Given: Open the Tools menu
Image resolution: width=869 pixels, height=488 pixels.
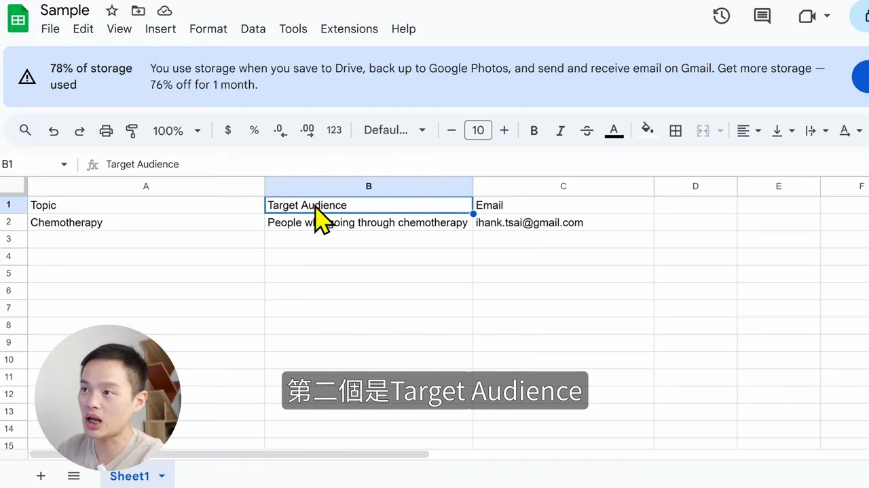Looking at the screenshot, I should [x=293, y=28].
